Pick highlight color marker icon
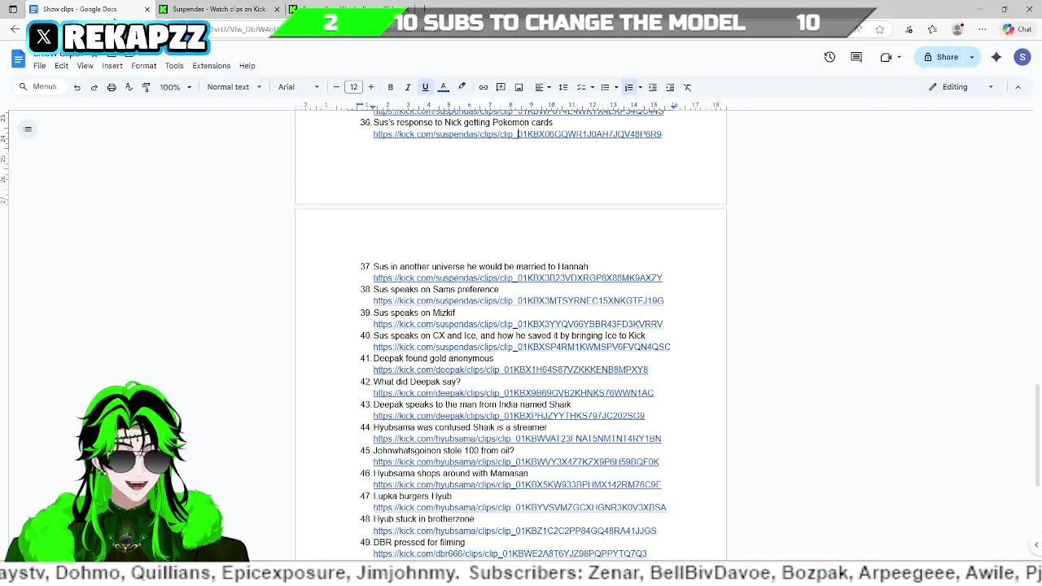This screenshot has height=586, width=1042. 462,87
